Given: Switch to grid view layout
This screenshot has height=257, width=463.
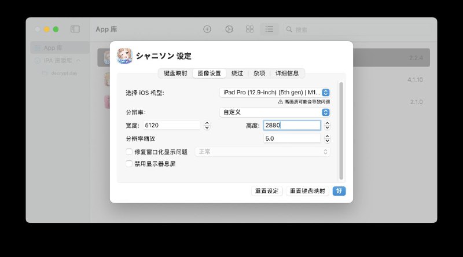Looking at the screenshot, I should point(249,29).
